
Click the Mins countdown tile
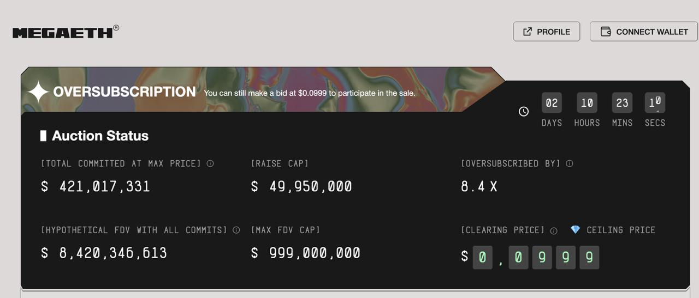pyautogui.click(x=622, y=103)
